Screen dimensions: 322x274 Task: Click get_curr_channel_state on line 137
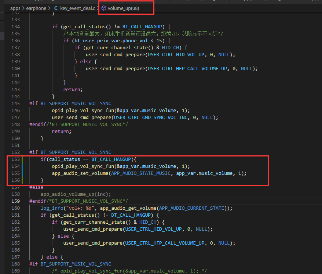pyautogui.click(x=117, y=48)
